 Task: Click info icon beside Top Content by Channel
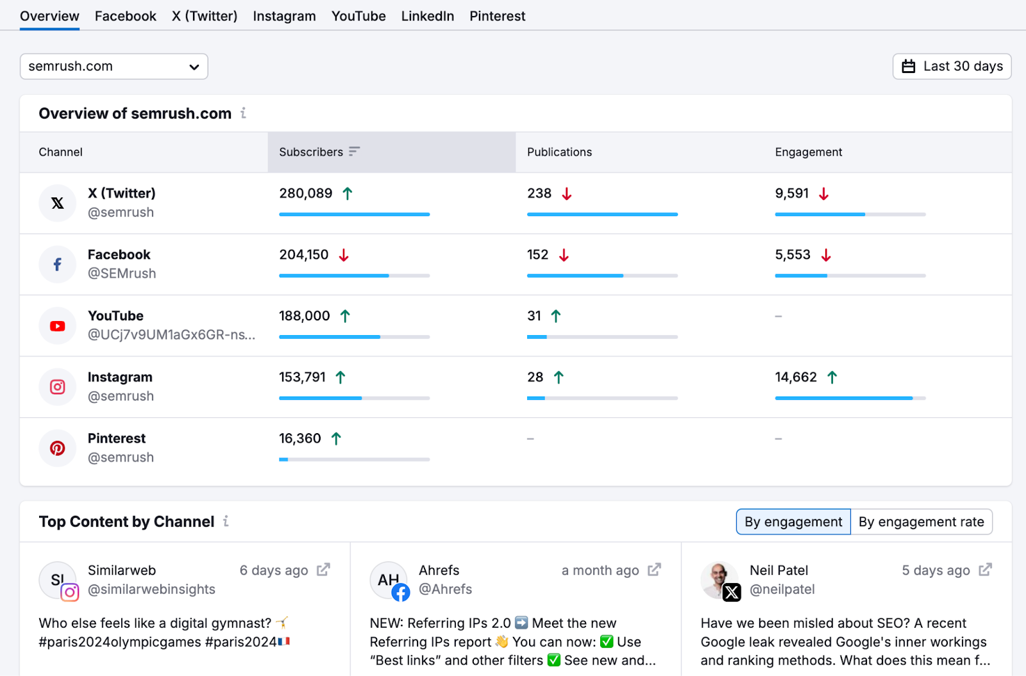(226, 522)
